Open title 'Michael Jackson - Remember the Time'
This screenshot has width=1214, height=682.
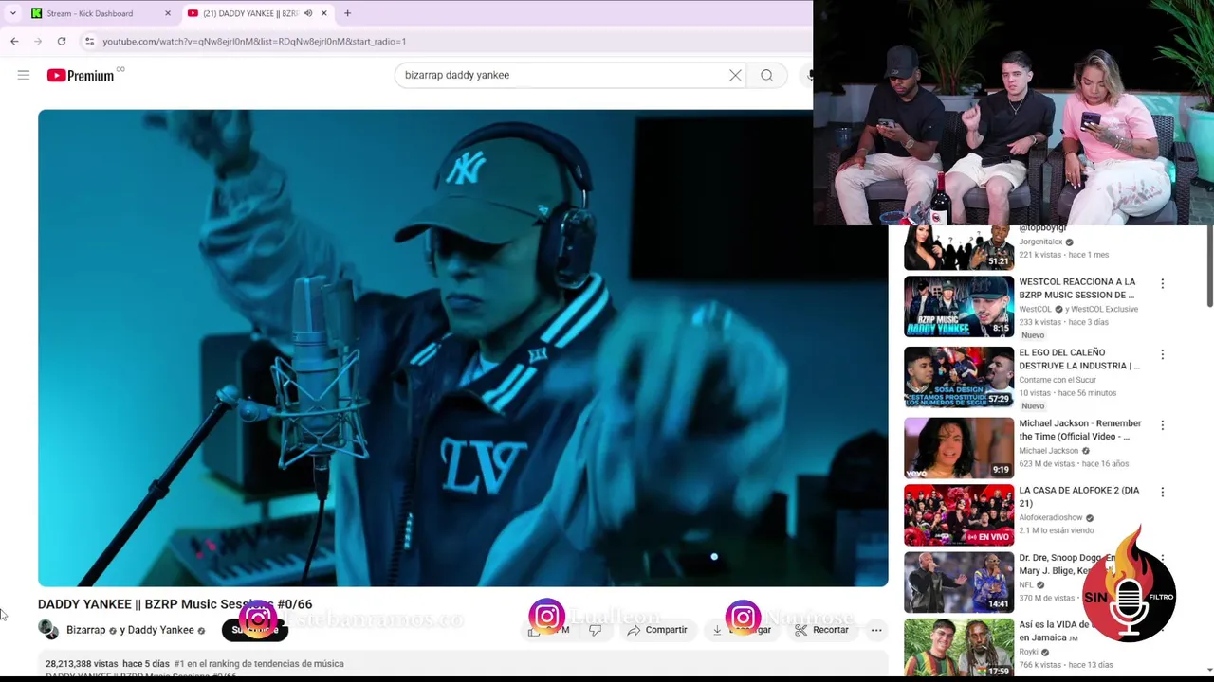(x=1080, y=430)
